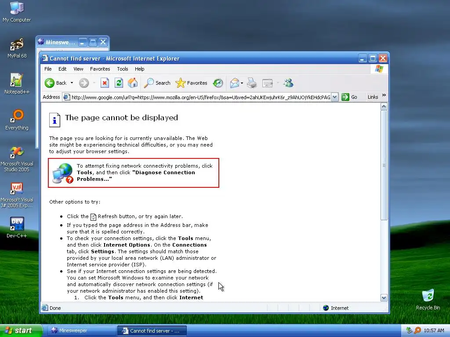Click the taskbar clock 10:57 AM
The height and width of the screenshot is (337, 450).
pyautogui.click(x=434, y=331)
